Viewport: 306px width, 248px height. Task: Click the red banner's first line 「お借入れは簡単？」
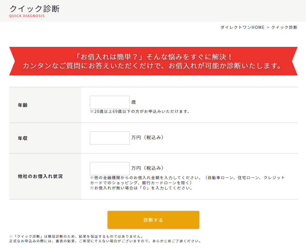153,57
